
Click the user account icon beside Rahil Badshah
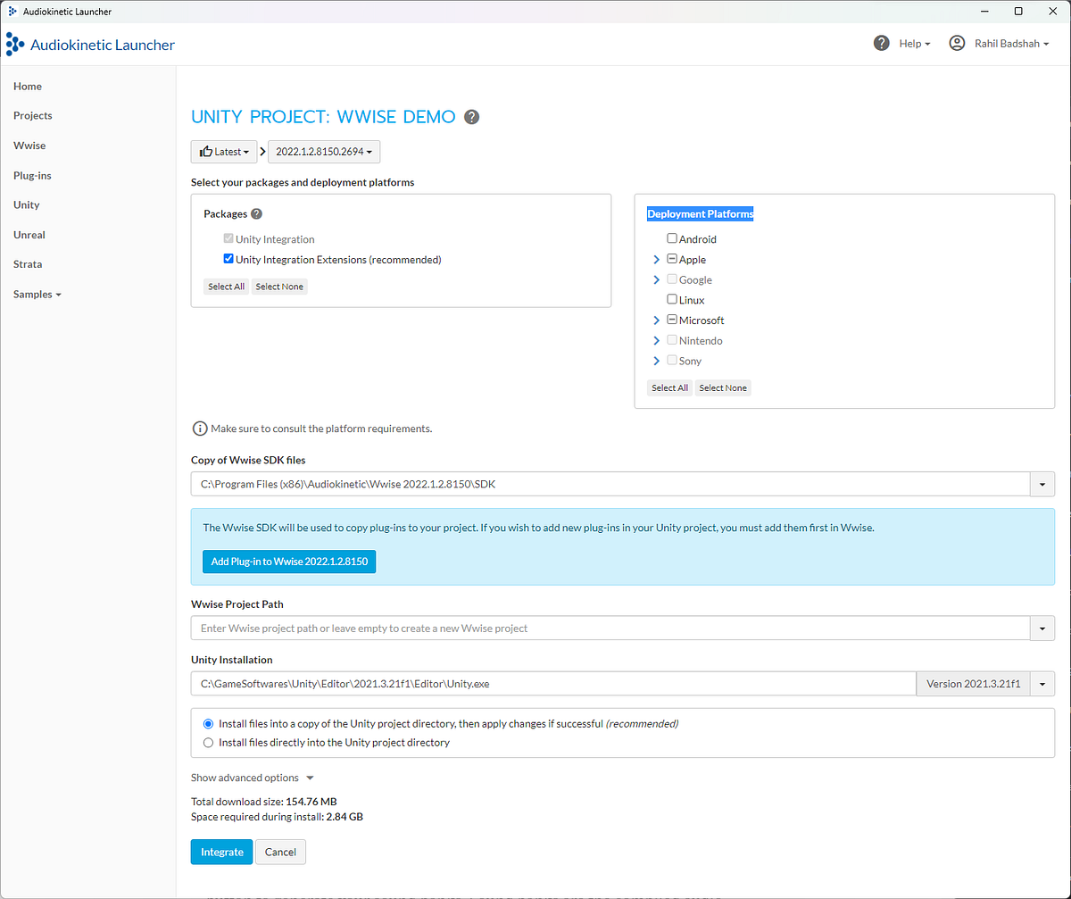956,43
